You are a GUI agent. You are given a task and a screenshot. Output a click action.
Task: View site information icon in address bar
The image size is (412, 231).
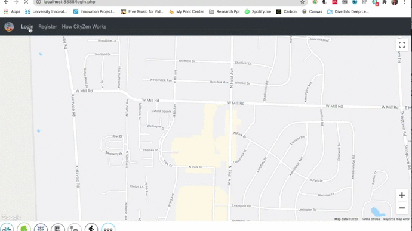pyautogui.click(x=38, y=2)
